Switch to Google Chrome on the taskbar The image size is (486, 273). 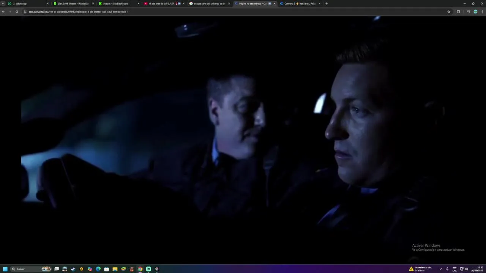click(140, 269)
